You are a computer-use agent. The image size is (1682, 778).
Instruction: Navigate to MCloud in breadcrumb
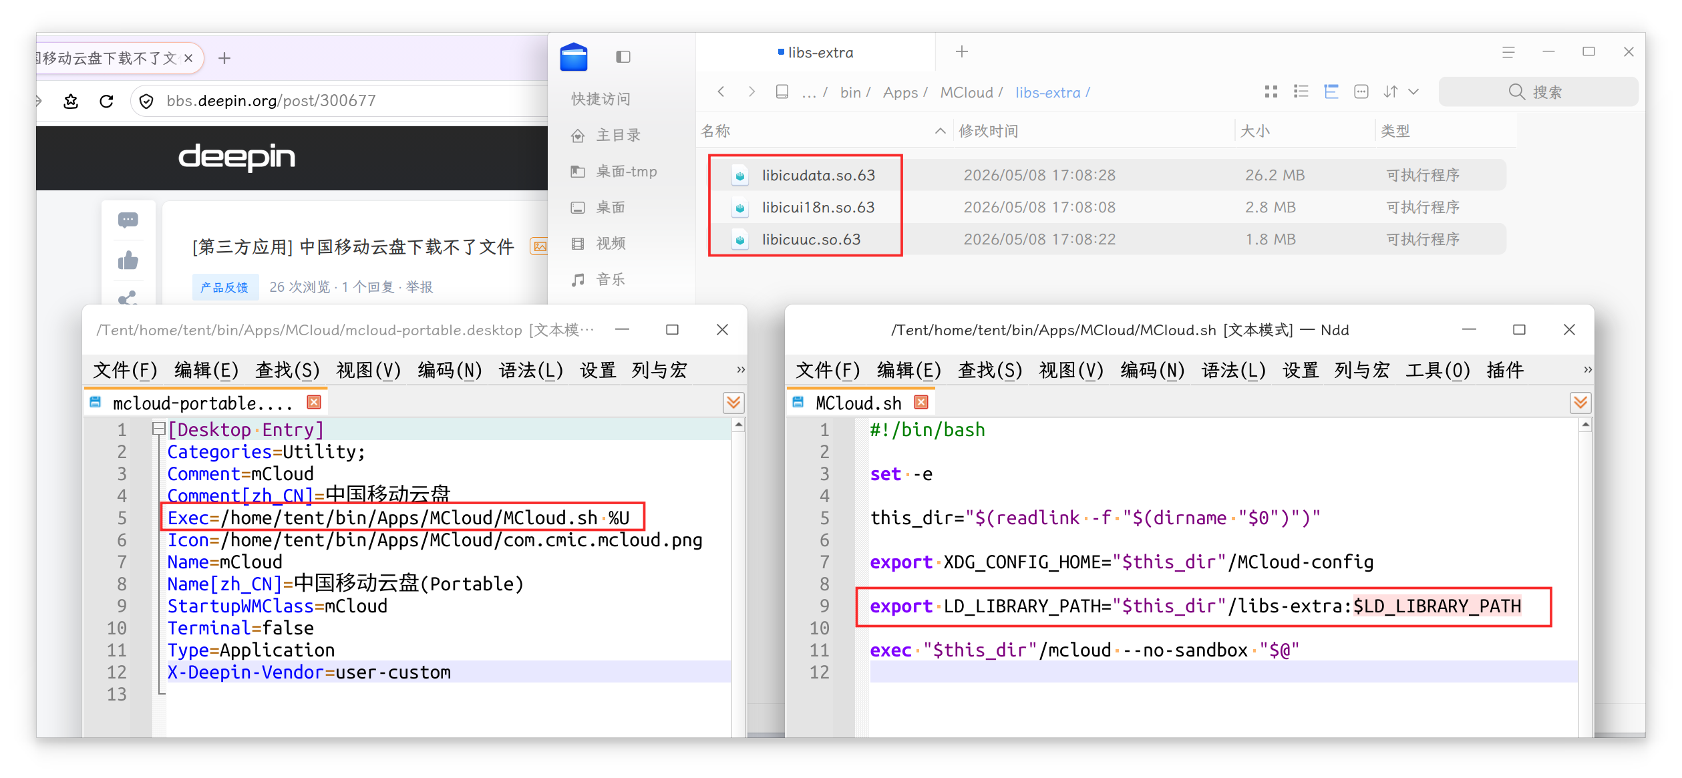[966, 93]
